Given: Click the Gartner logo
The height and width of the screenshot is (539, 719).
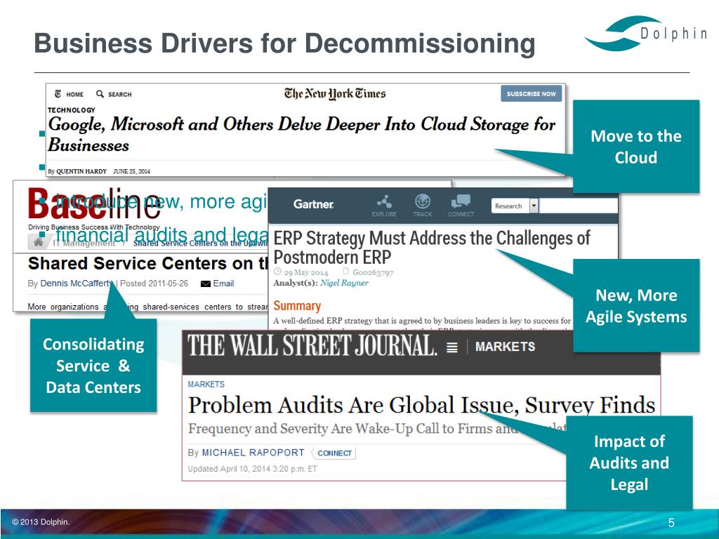Looking at the screenshot, I should click(x=314, y=204).
